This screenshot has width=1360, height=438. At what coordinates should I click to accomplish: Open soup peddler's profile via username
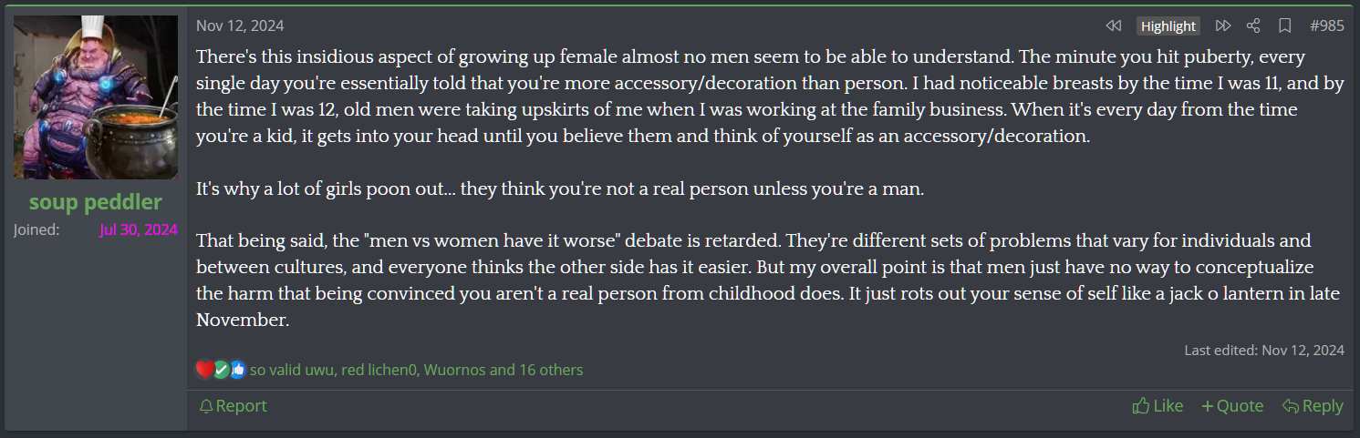pos(96,202)
